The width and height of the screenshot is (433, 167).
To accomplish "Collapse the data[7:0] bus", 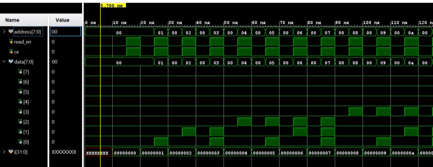I will (4, 62).
